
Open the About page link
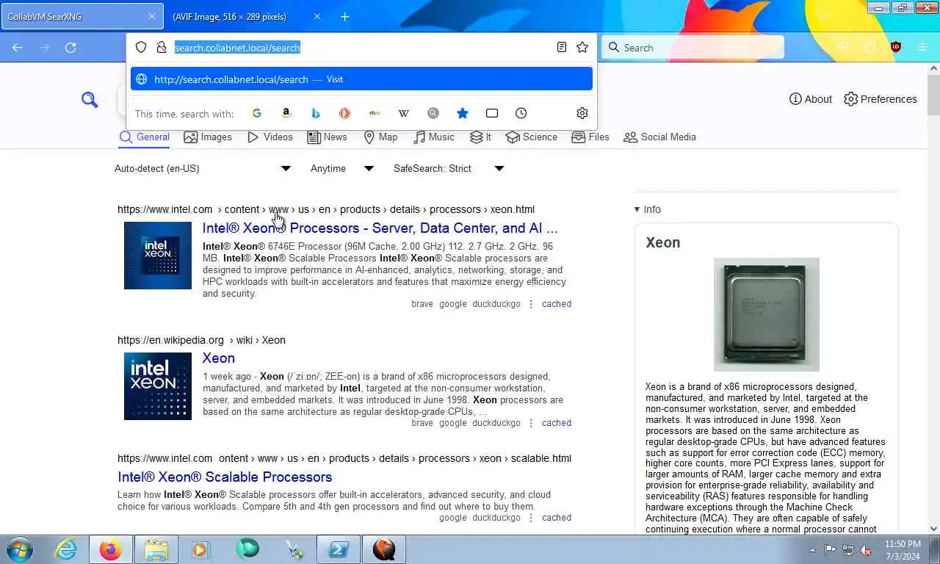[811, 99]
